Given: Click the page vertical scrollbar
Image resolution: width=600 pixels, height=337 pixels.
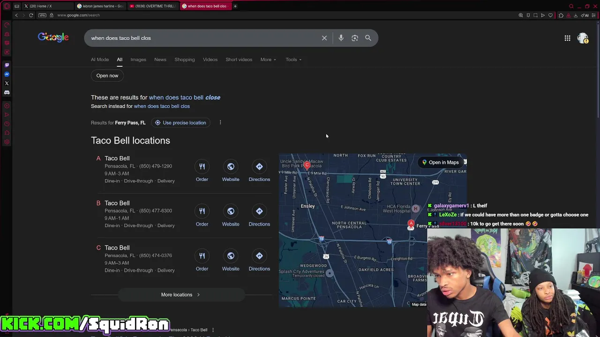Looking at the screenshot, I should pos(598,70).
